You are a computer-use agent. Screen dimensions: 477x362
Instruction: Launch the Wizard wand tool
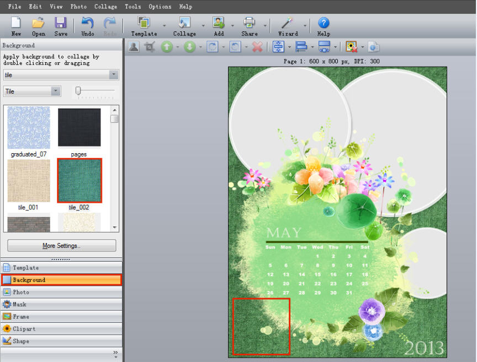pyautogui.click(x=288, y=25)
